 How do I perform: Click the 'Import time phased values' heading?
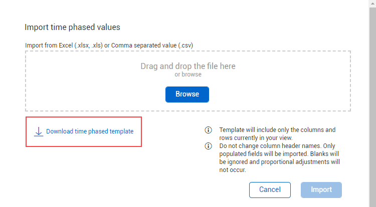72,27
